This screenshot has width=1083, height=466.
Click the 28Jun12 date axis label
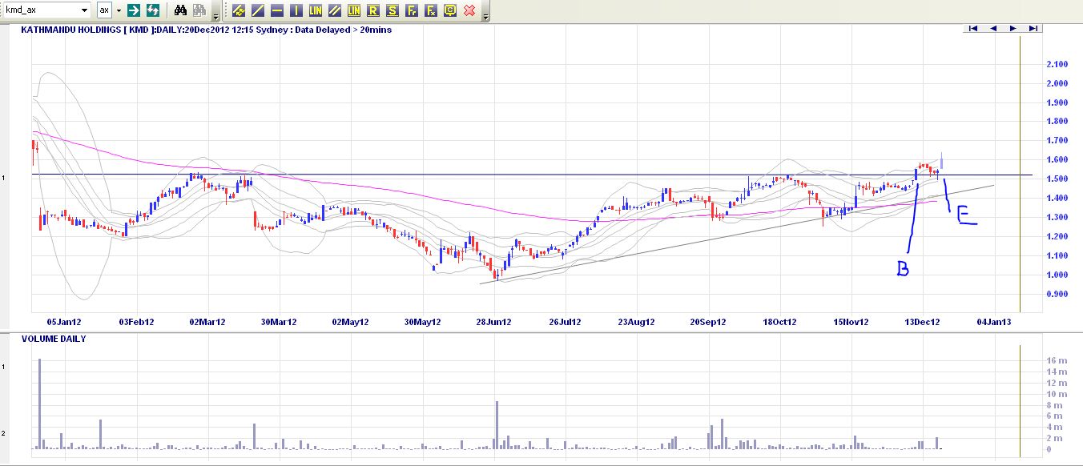tap(493, 322)
